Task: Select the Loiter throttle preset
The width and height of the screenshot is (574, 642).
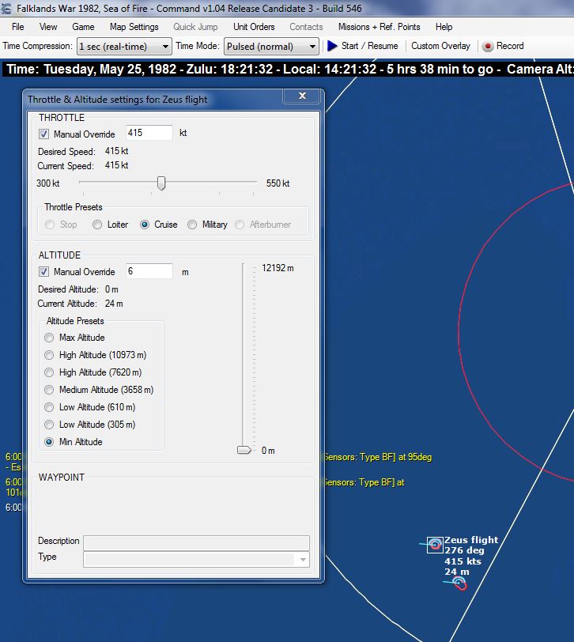Action: [97, 225]
